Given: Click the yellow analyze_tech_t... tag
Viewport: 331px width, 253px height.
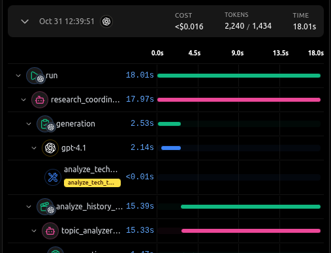Looking at the screenshot, I should pos(92,183).
